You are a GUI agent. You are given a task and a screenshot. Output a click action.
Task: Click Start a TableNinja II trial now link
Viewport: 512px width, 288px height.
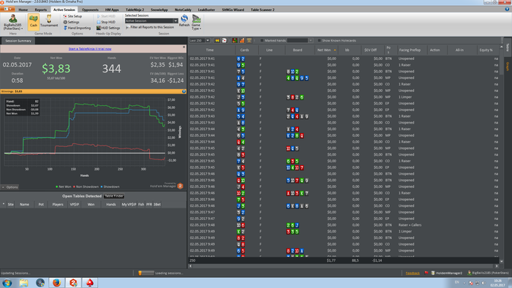pyautogui.click(x=90, y=49)
